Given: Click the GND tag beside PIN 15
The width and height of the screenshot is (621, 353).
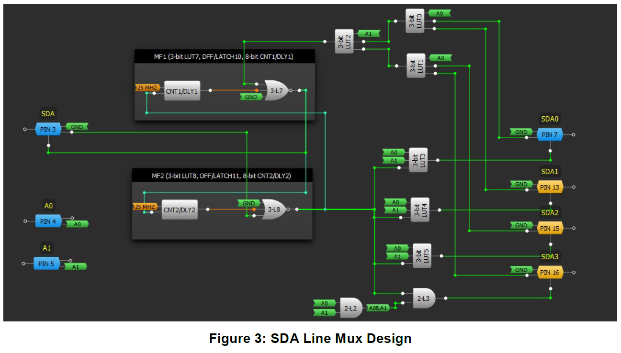Looking at the screenshot, I should [521, 225].
